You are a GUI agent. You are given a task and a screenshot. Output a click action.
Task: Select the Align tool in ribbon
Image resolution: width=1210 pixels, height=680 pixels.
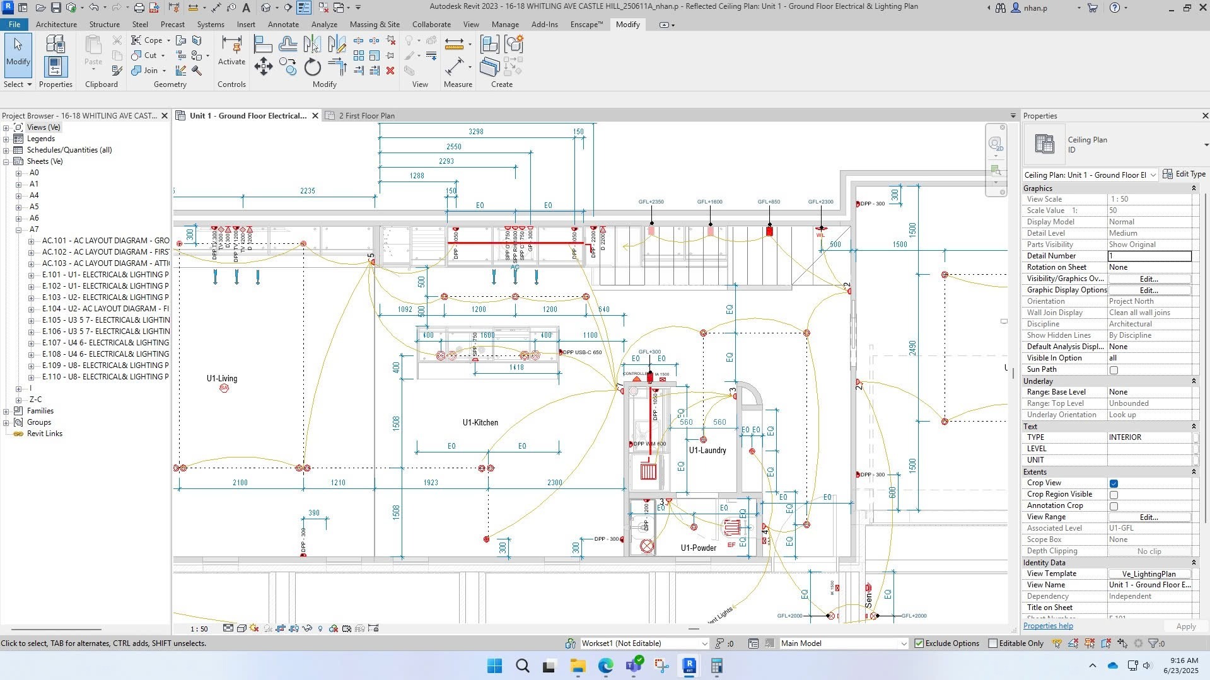tap(262, 44)
